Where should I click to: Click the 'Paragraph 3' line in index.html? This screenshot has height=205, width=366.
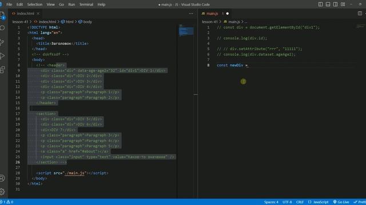[x=80, y=136]
